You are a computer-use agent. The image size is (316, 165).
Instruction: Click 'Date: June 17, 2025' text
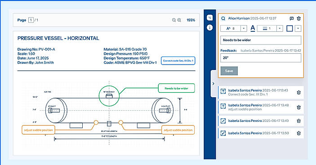(x=33, y=58)
